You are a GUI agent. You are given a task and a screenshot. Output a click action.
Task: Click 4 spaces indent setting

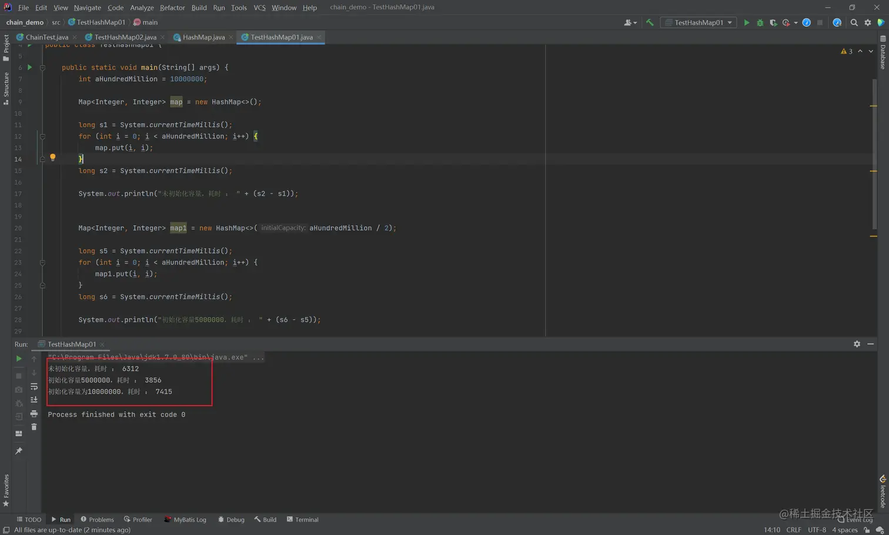[844, 530]
